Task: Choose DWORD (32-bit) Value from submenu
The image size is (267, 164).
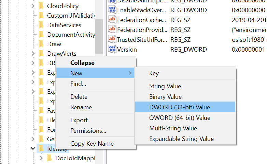Action: (180, 107)
